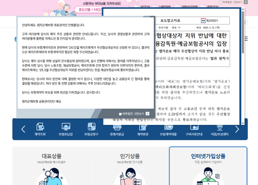Click the scroll down arrow in press release popup
The width and height of the screenshot is (258, 185).
(x=243, y=123)
